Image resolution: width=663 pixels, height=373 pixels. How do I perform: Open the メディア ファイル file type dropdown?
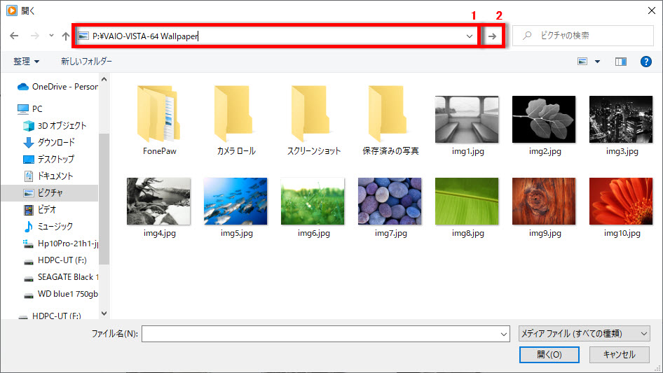584,334
